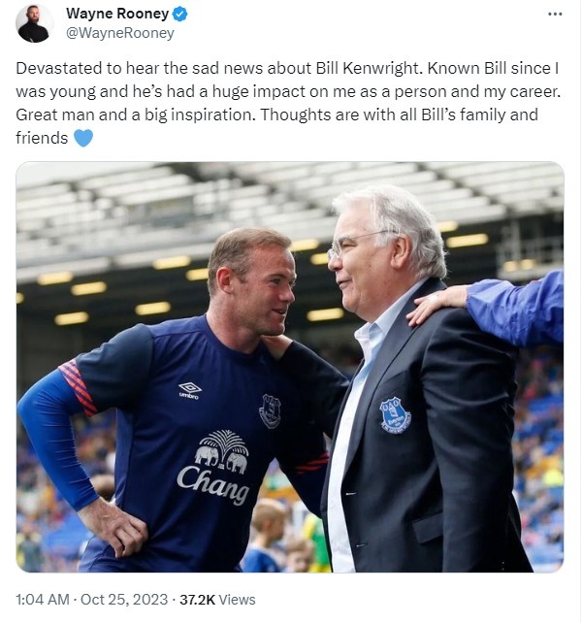583x623 pixels.
Task: Click the hand resting on the blazer shoulder
Action: (436, 303)
